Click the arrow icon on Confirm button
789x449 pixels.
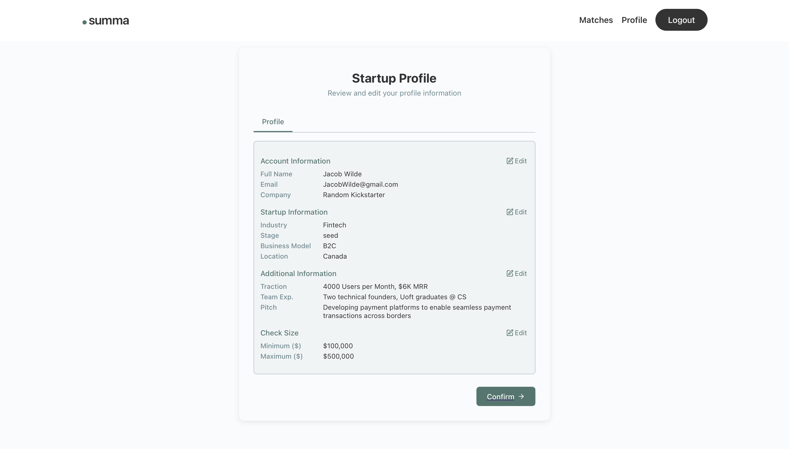[x=522, y=396]
